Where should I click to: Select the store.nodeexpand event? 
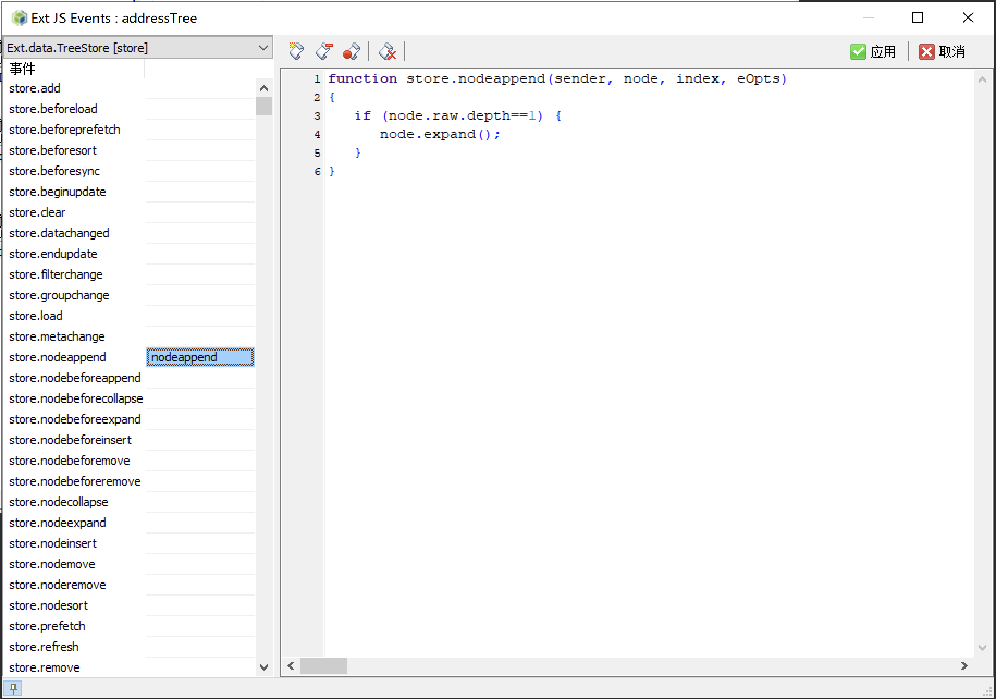(x=58, y=523)
